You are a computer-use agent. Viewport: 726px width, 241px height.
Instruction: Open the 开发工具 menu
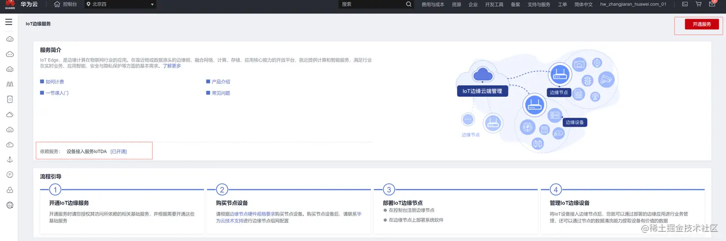click(494, 4)
